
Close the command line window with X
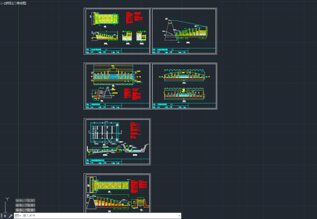pos(5,216)
